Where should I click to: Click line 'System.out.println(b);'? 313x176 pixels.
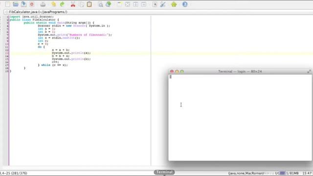pos(71,59)
